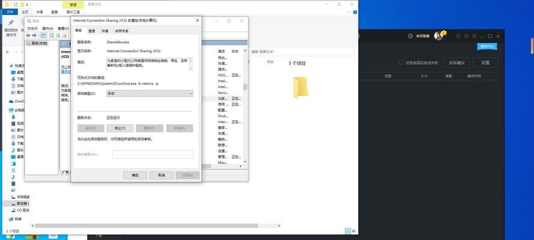Click the clock history icon in dark app
Image resolution: width=534 pixels, height=240 pixels.
(x=410, y=36)
